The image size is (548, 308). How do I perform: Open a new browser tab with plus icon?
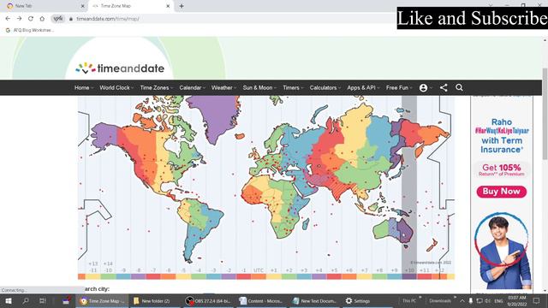[182, 6]
